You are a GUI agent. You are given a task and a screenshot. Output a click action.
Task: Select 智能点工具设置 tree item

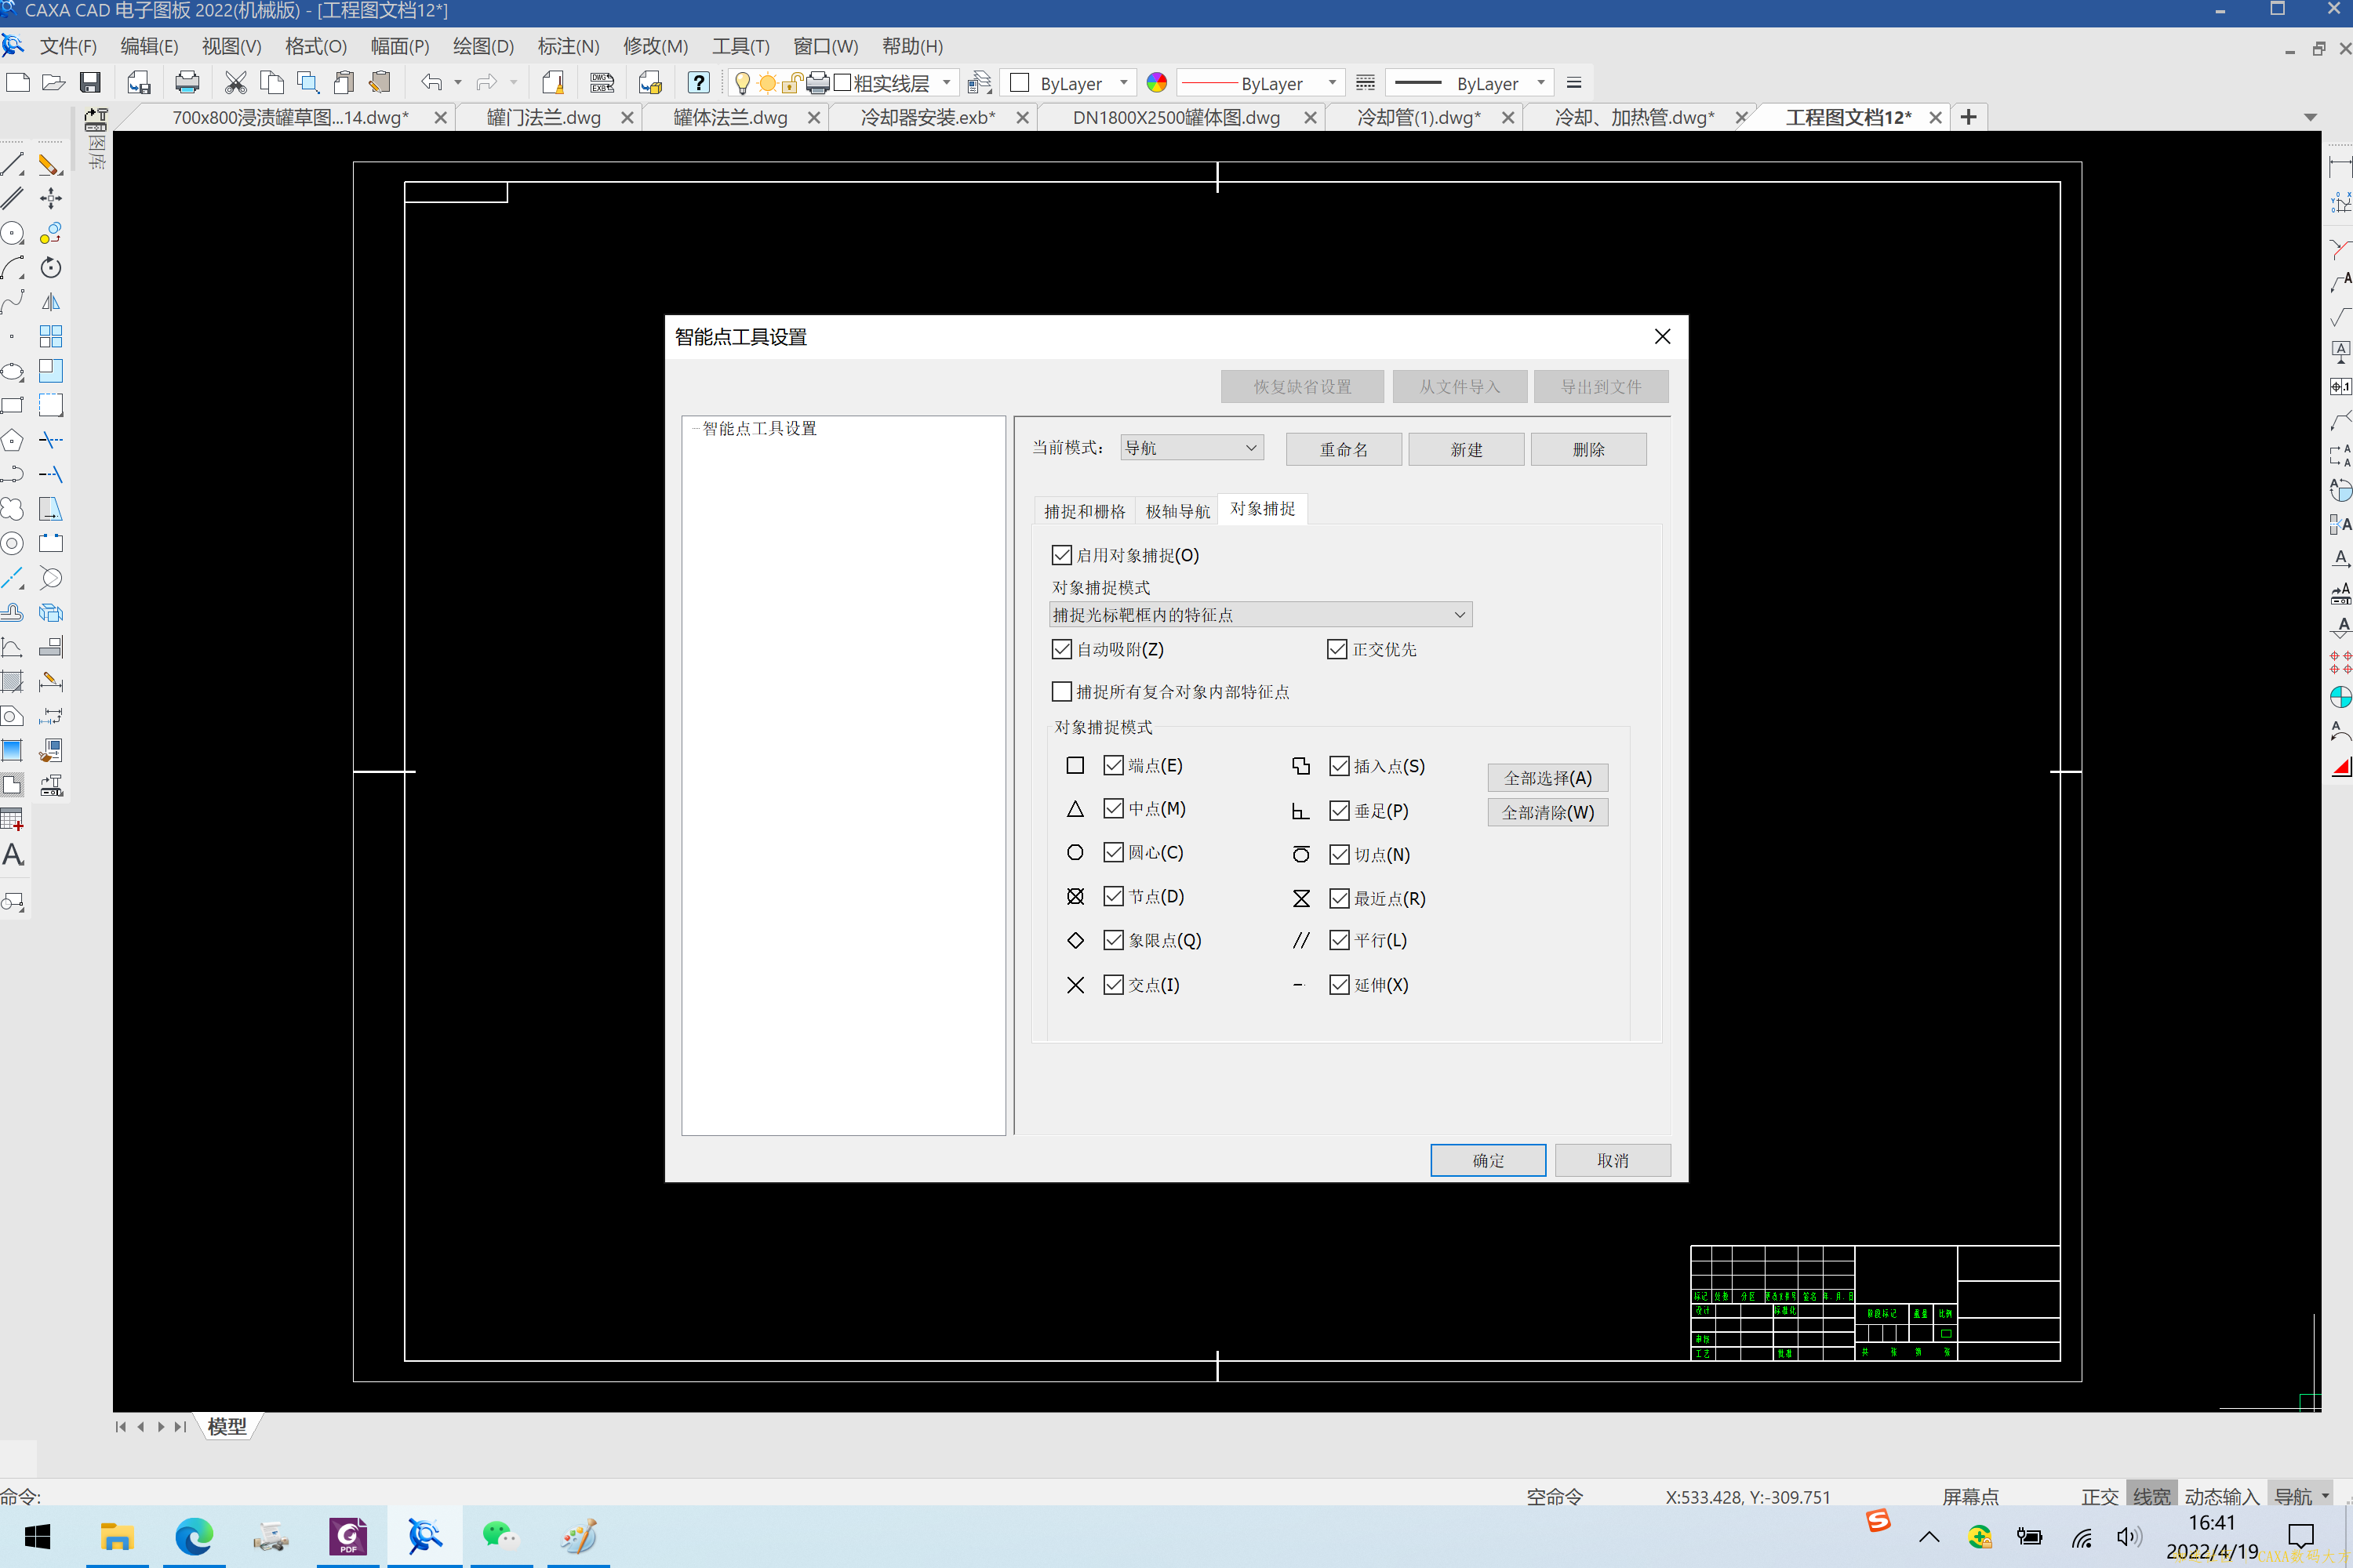coord(759,428)
